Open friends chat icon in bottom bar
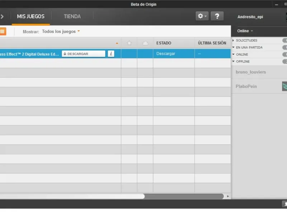Viewport: 287px width, 215px height. (285, 204)
